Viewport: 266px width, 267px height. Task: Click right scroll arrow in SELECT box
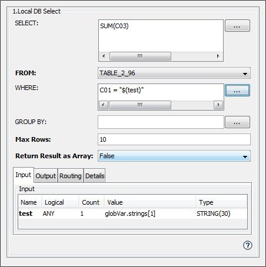[218, 56]
